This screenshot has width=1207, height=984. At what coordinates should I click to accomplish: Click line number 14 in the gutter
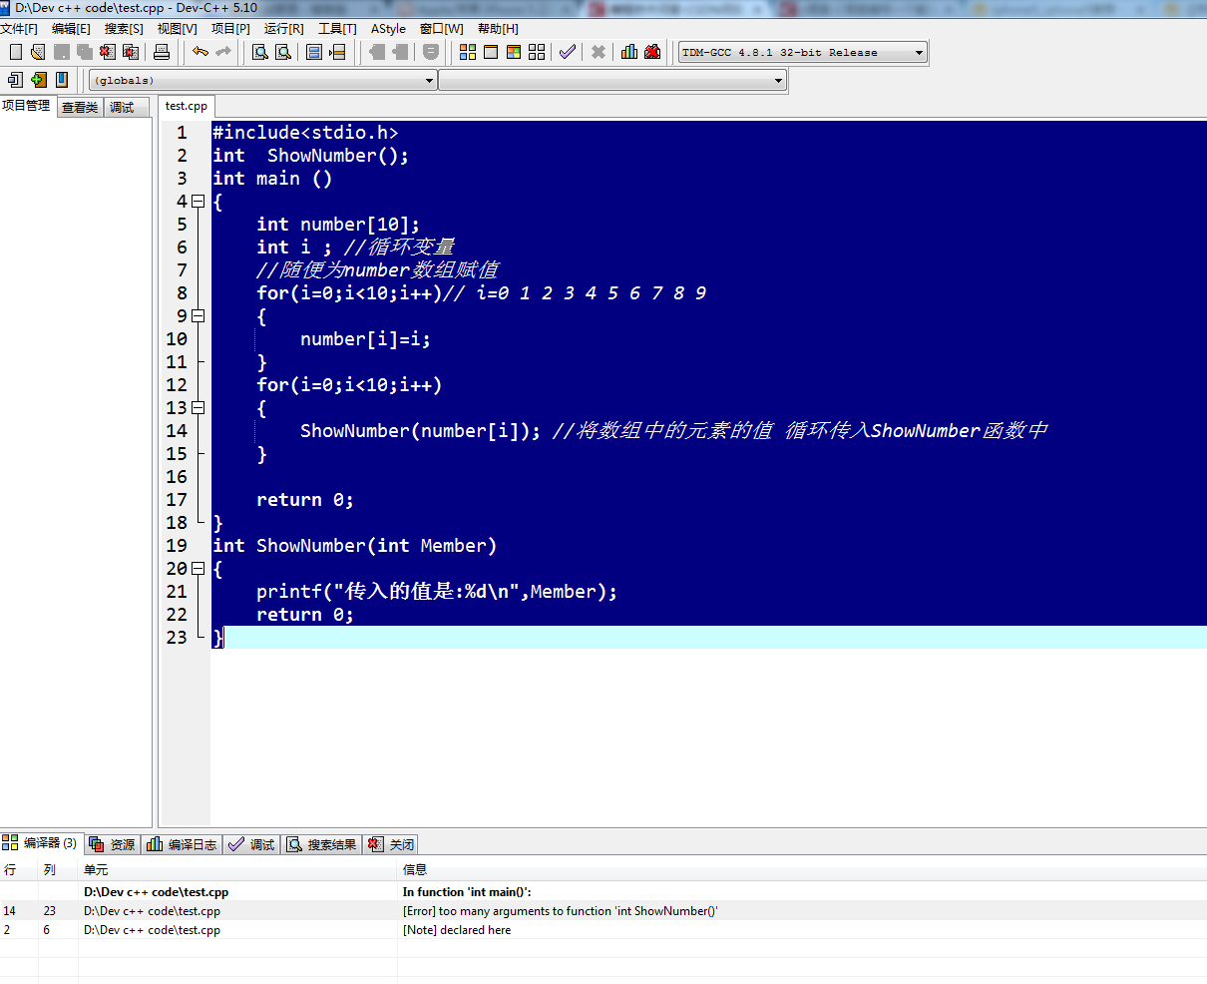[177, 431]
